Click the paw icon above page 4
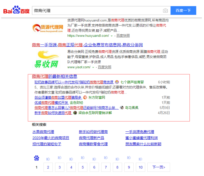The height and width of the screenshot is (176, 204). tap(71, 159)
